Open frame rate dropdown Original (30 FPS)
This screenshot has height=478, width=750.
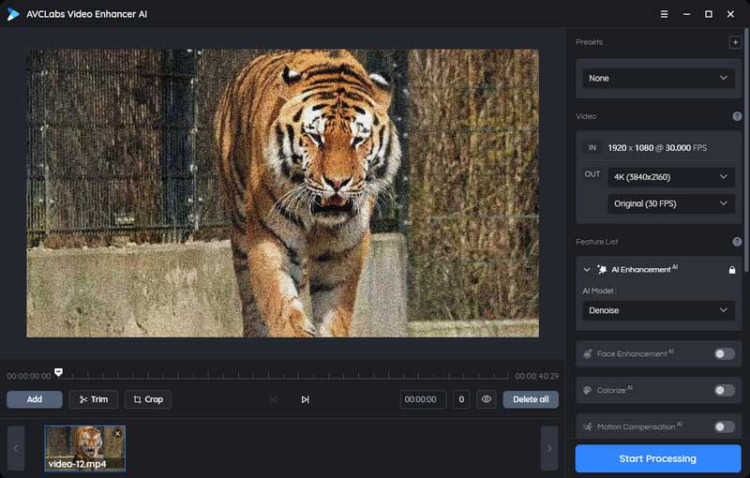click(670, 203)
